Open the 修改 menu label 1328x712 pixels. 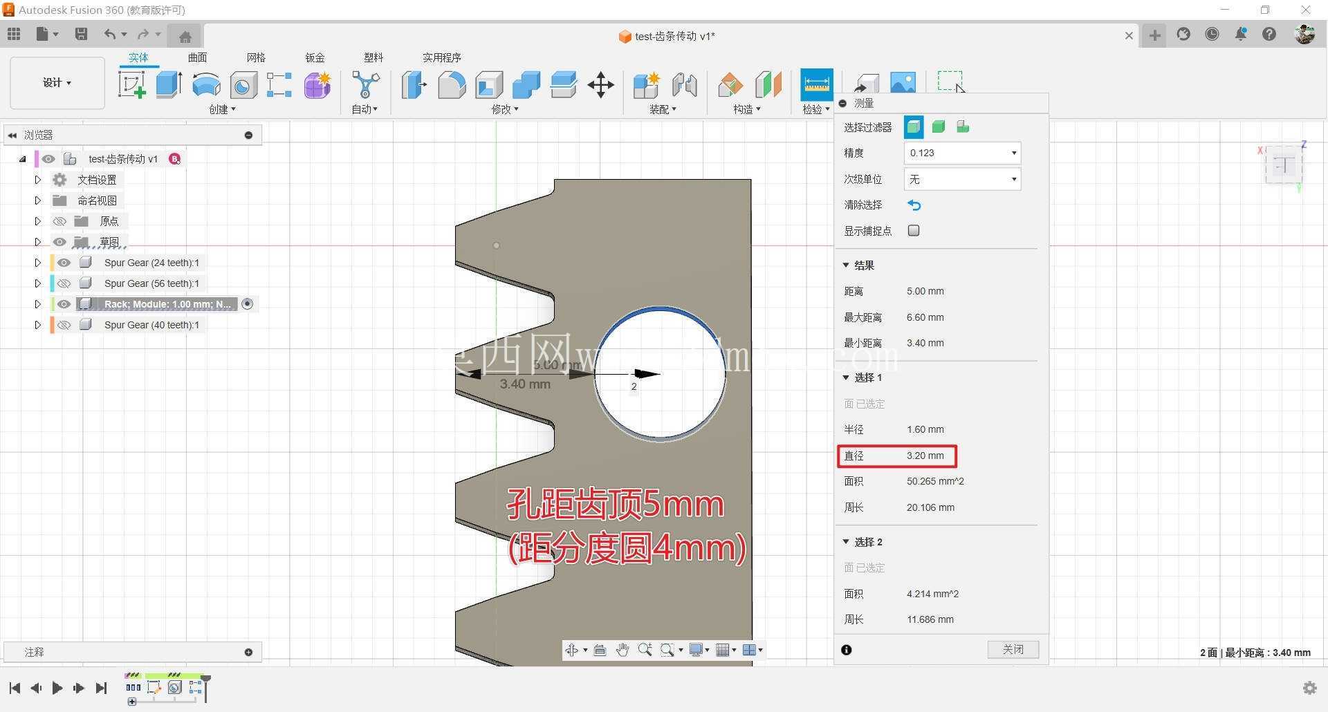tap(505, 109)
